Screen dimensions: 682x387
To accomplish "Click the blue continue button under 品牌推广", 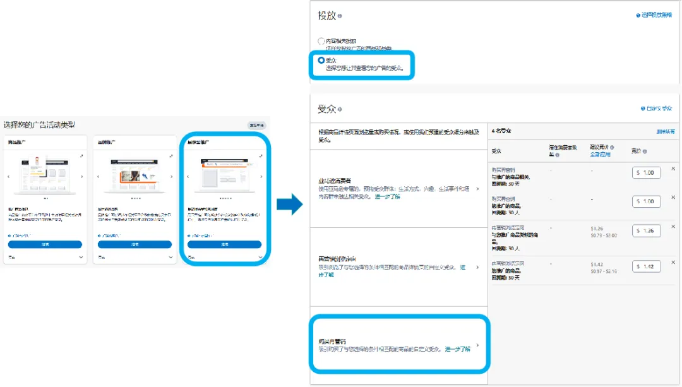I will (x=135, y=244).
